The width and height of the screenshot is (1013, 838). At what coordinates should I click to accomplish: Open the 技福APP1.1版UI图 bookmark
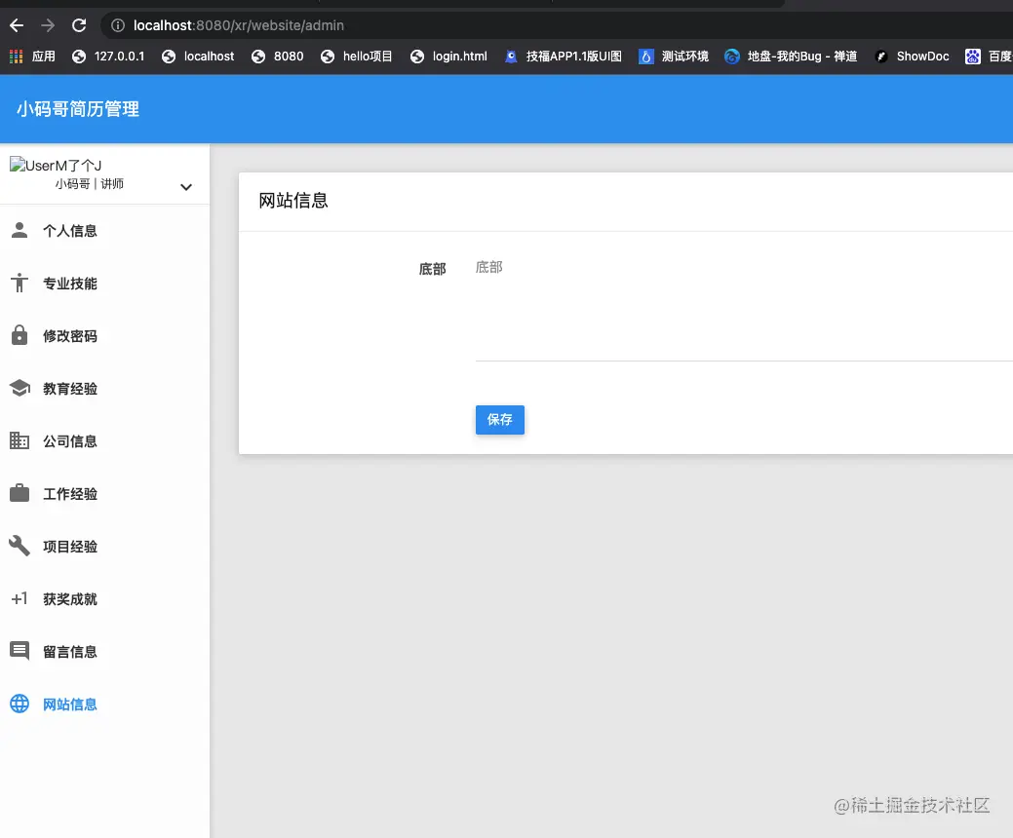(563, 57)
